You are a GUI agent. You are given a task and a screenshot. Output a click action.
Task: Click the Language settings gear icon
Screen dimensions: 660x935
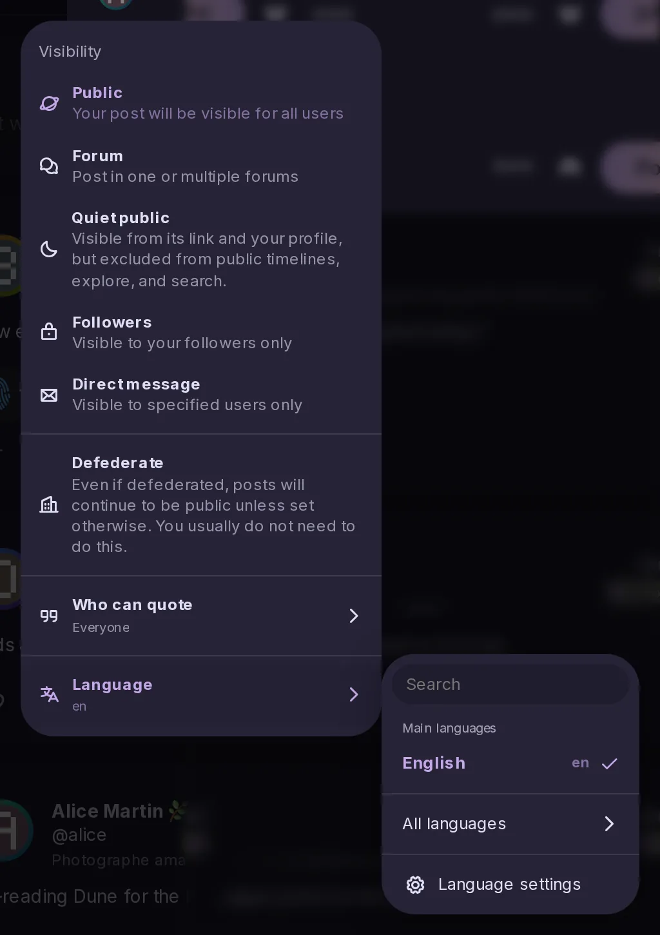click(x=416, y=885)
